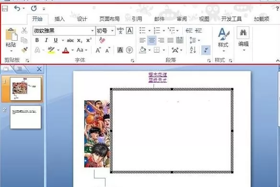Screen dimensions: 280x187
Task: Click the Redo circular arrow icon
Action: coord(34,8)
